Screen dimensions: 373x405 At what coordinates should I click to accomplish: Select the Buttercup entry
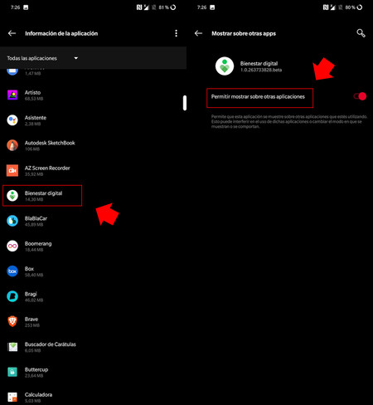point(93,372)
